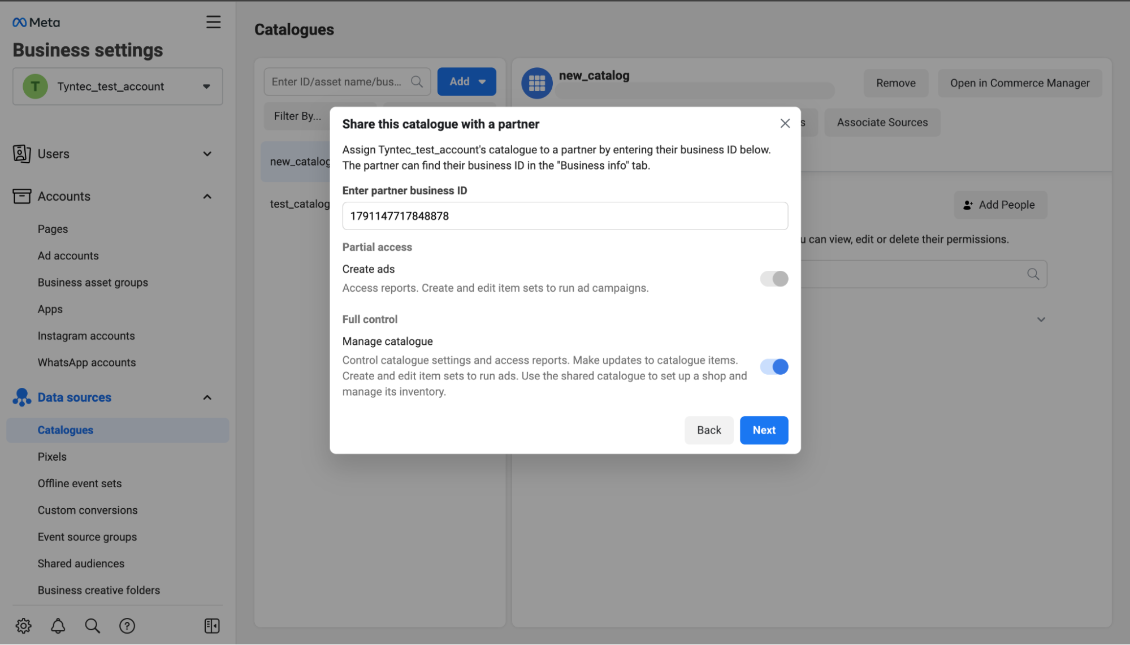Click the Remove button
The height and width of the screenshot is (645, 1130).
(895, 83)
